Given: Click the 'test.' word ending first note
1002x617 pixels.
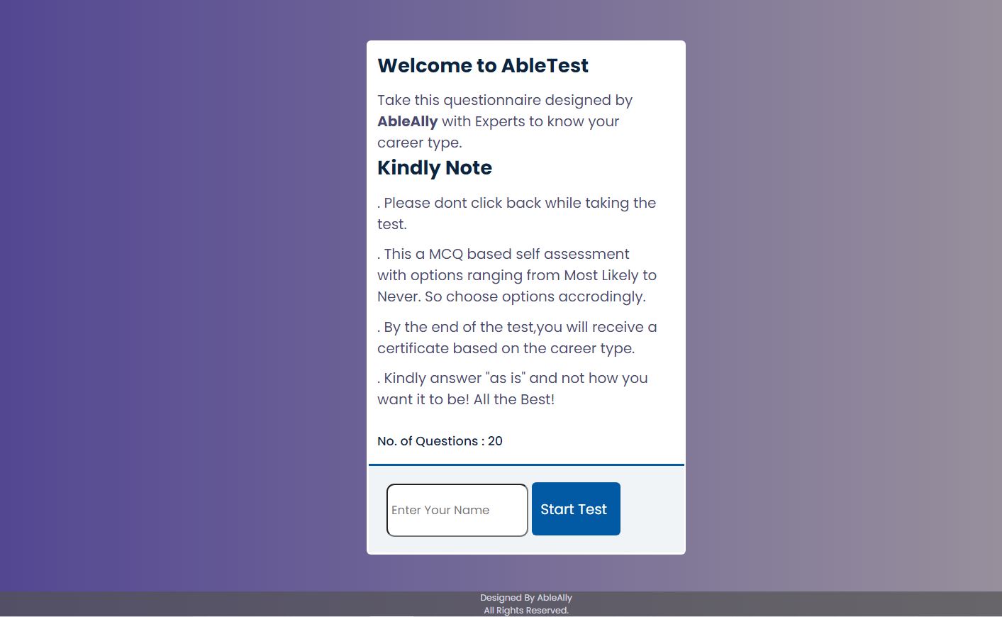Looking at the screenshot, I should pyautogui.click(x=391, y=224).
